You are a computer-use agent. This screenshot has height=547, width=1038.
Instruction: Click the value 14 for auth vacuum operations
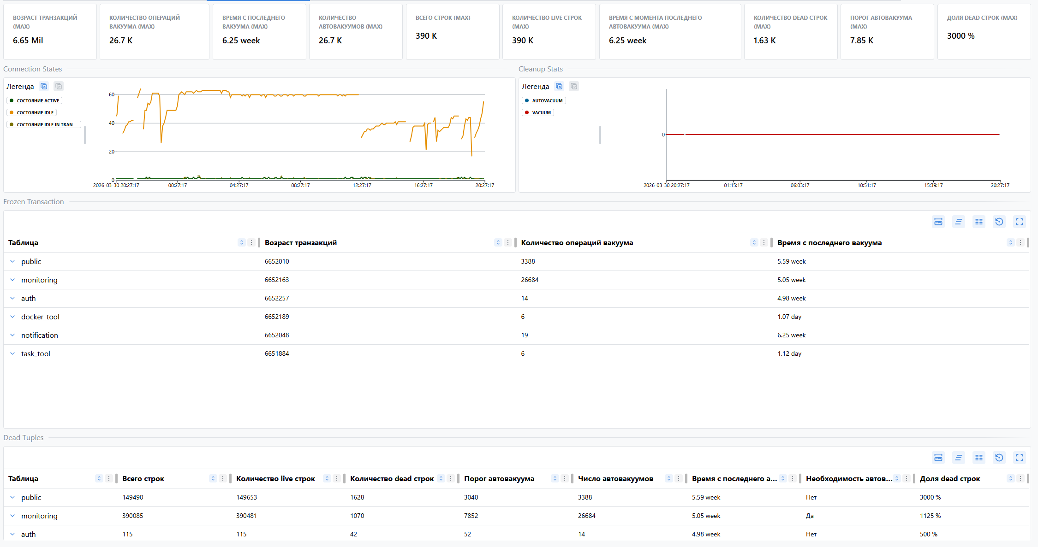tap(525, 298)
